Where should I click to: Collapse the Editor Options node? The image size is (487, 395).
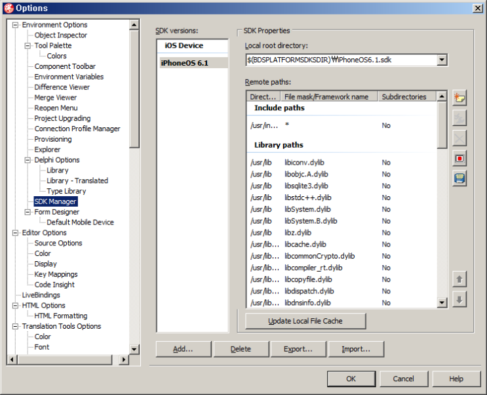point(15,233)
